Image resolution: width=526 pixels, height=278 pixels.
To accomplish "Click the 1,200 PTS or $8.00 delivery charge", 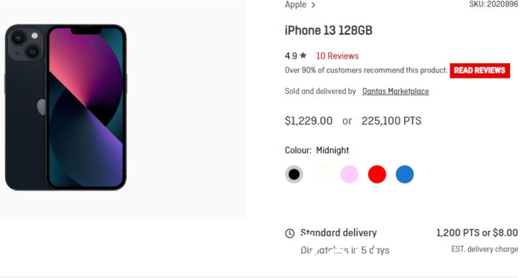I will [477, 233].
